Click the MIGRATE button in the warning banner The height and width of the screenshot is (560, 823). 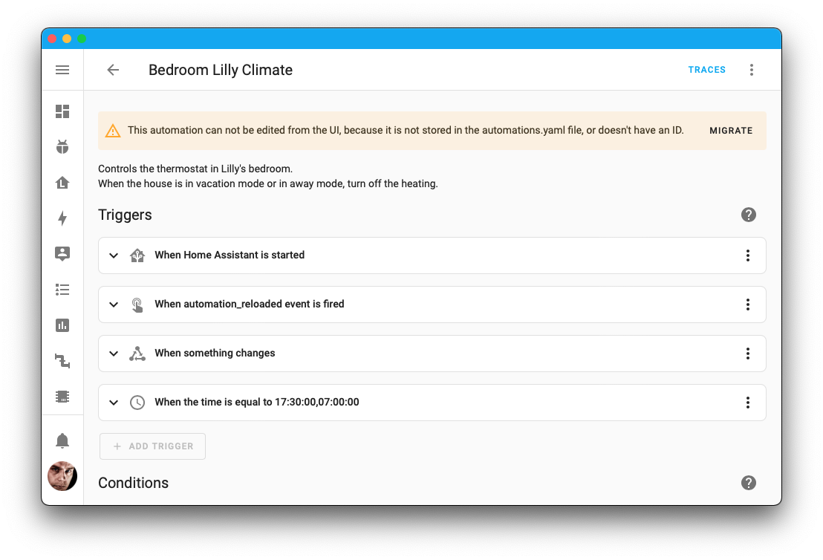coord(731,131)
